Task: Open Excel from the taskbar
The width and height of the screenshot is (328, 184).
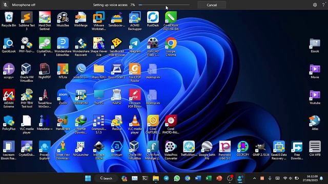Action: click(209, 178)
